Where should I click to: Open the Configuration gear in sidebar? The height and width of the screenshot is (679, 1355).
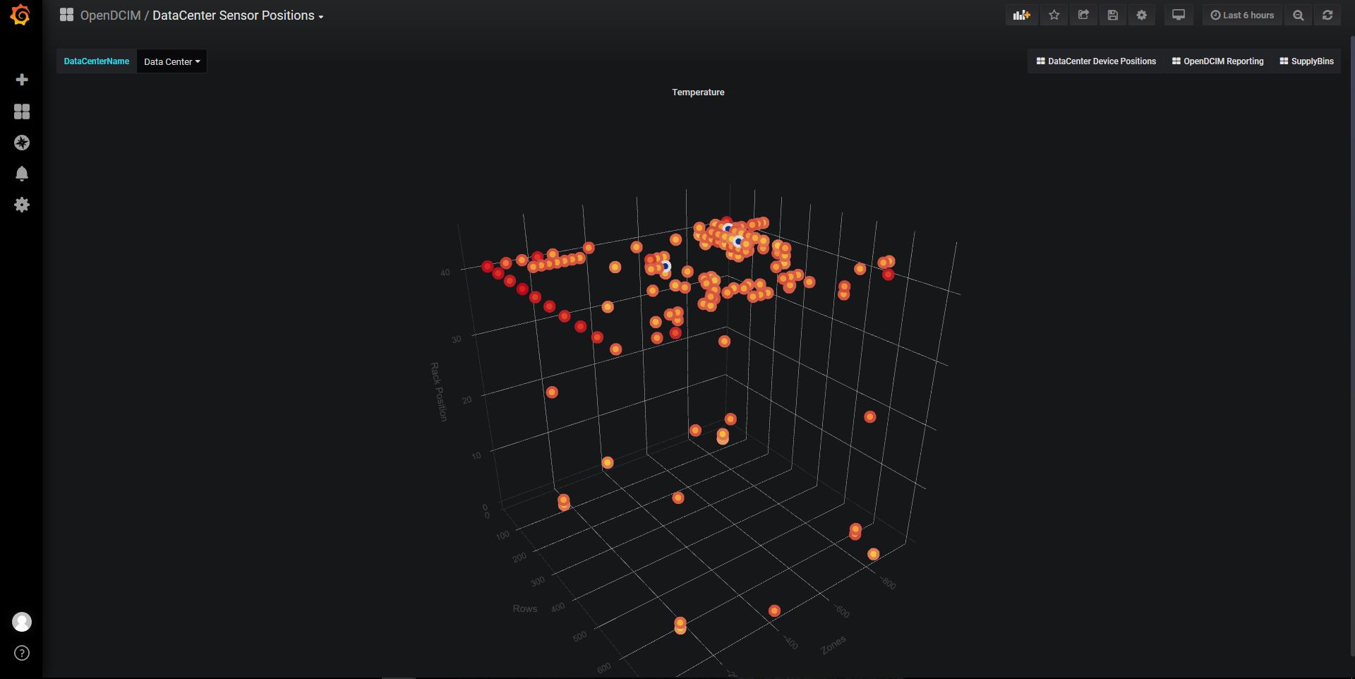(x=22, y=205)
